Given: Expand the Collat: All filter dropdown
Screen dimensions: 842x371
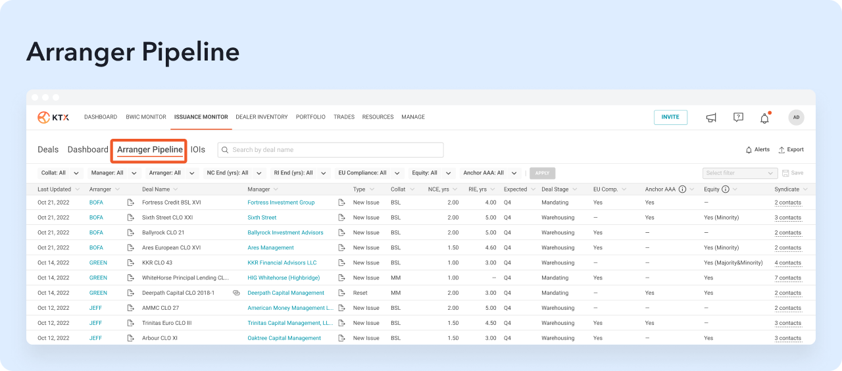Looking at the screenshot, I should pyautogui.click(x=61, y=173).
